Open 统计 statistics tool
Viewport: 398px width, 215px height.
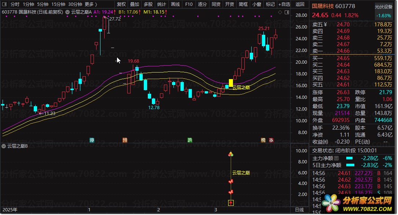pyautogui.click(x=162, y=4)
